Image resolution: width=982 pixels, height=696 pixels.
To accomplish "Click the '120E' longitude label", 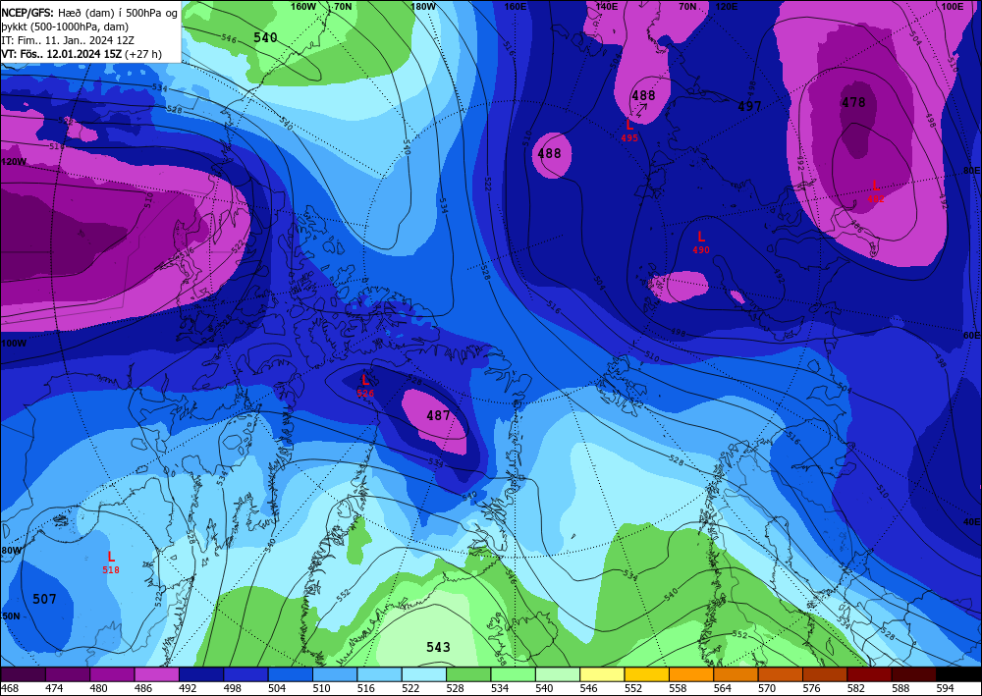I will 726,6.
